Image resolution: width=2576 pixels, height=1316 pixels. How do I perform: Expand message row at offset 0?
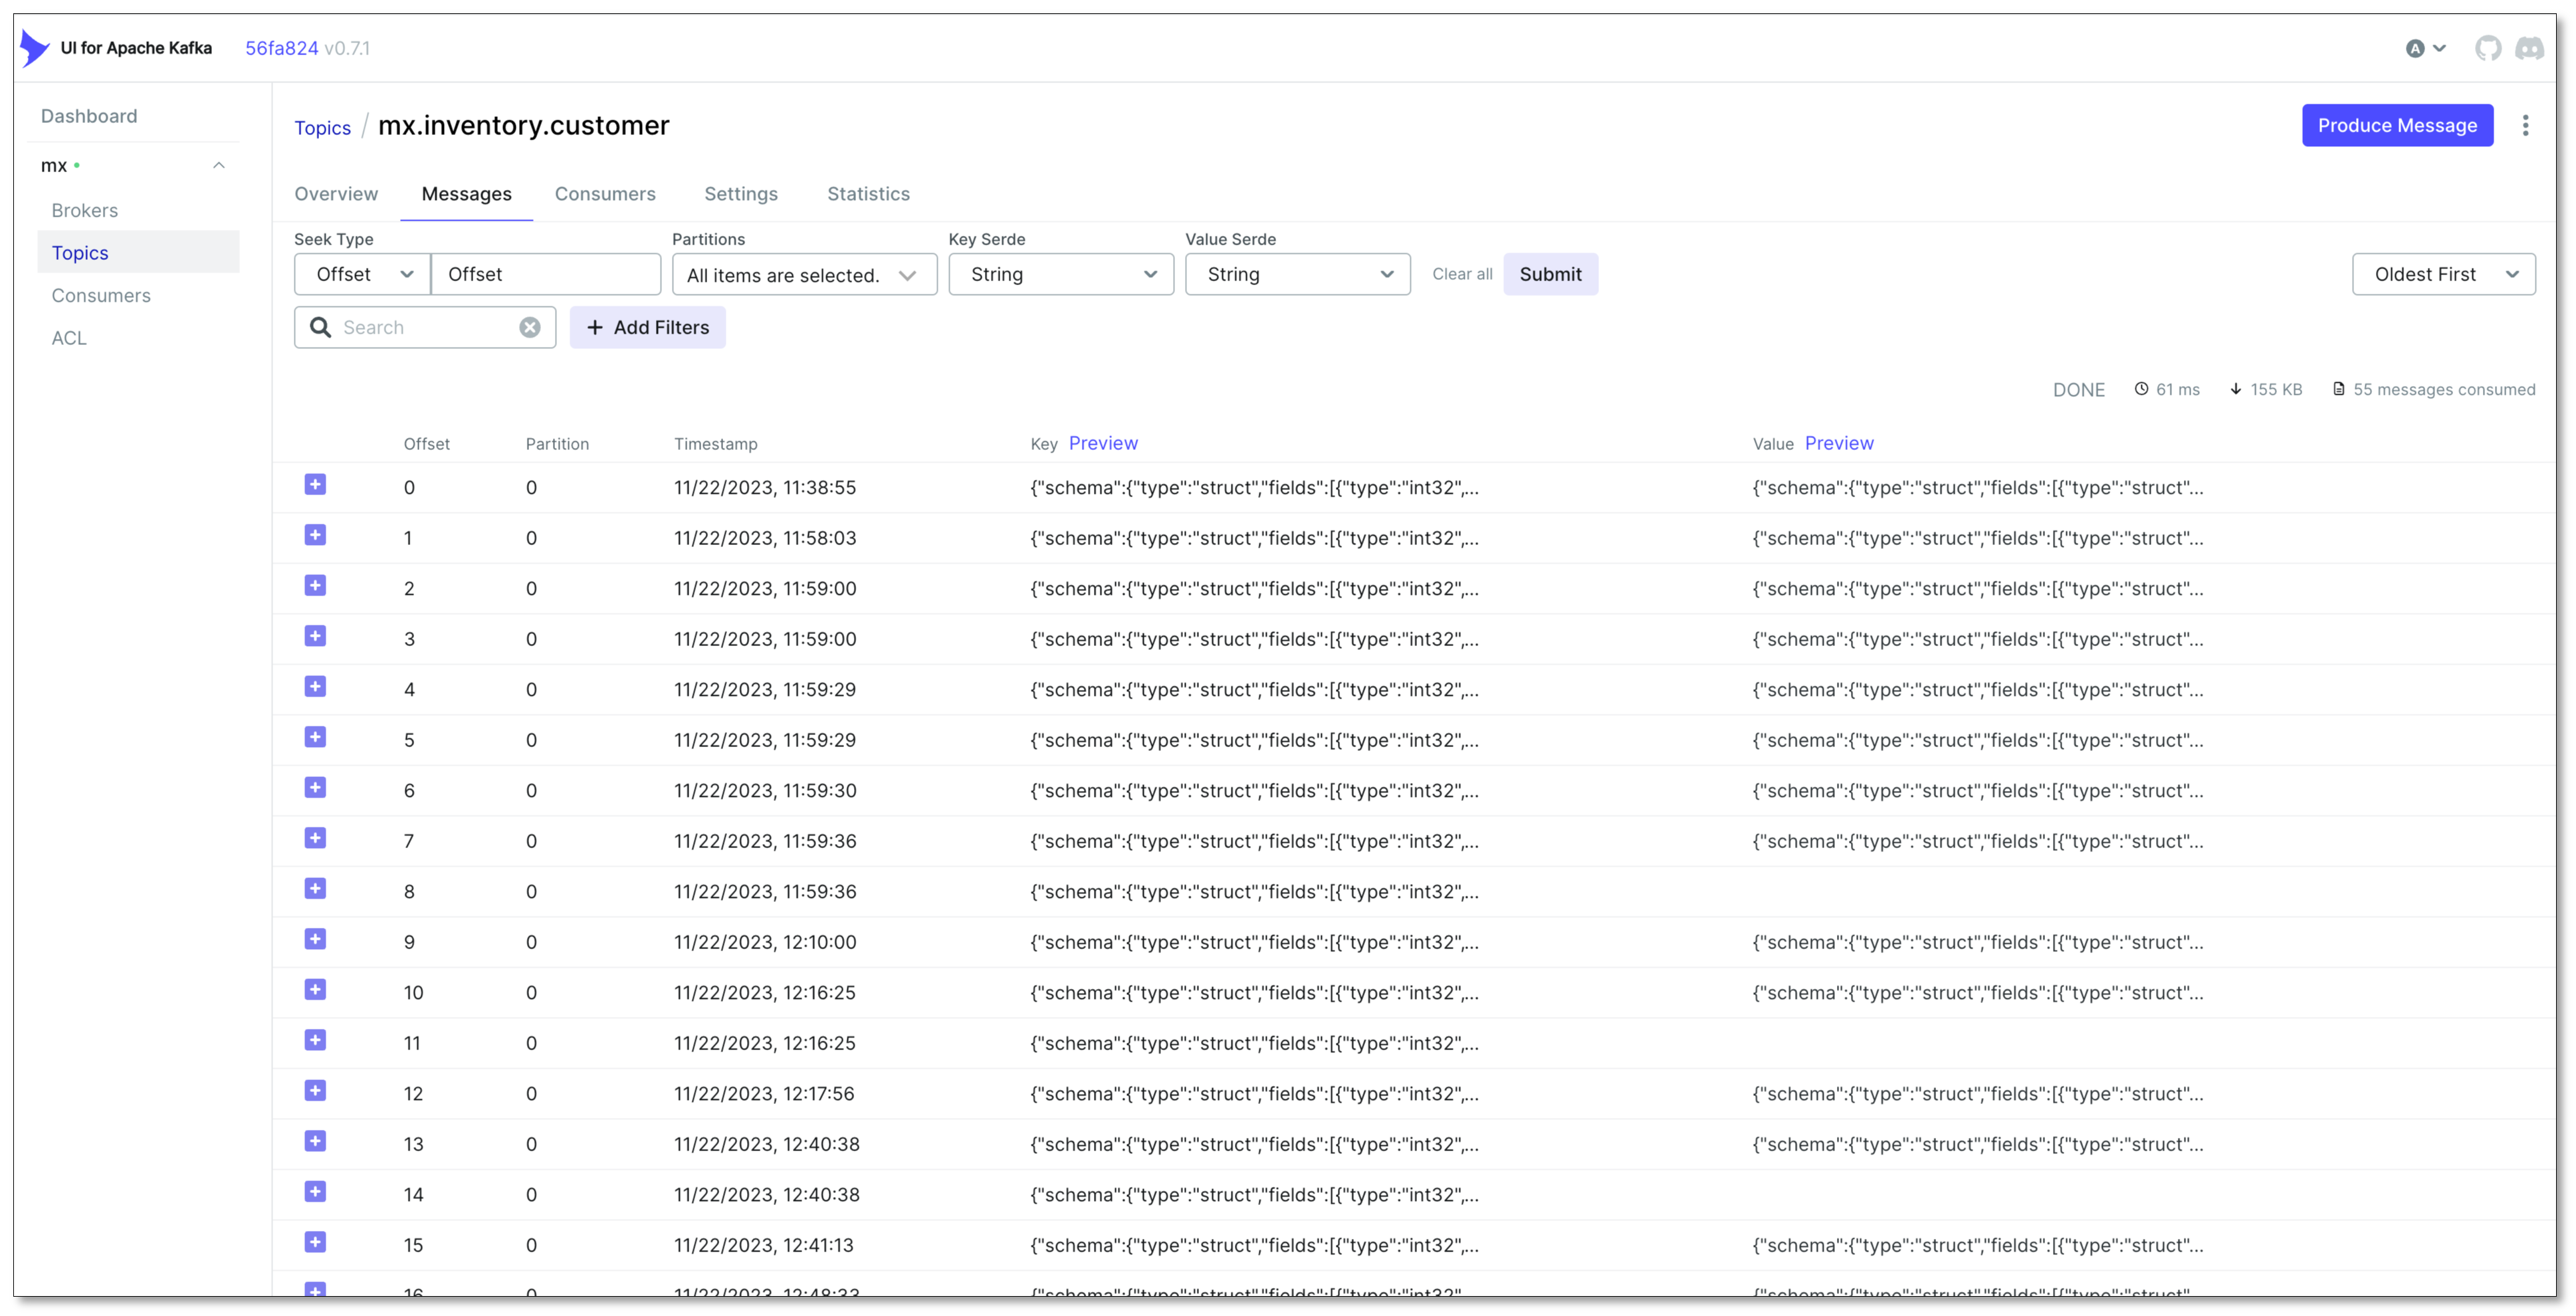(x=315, y=485)
